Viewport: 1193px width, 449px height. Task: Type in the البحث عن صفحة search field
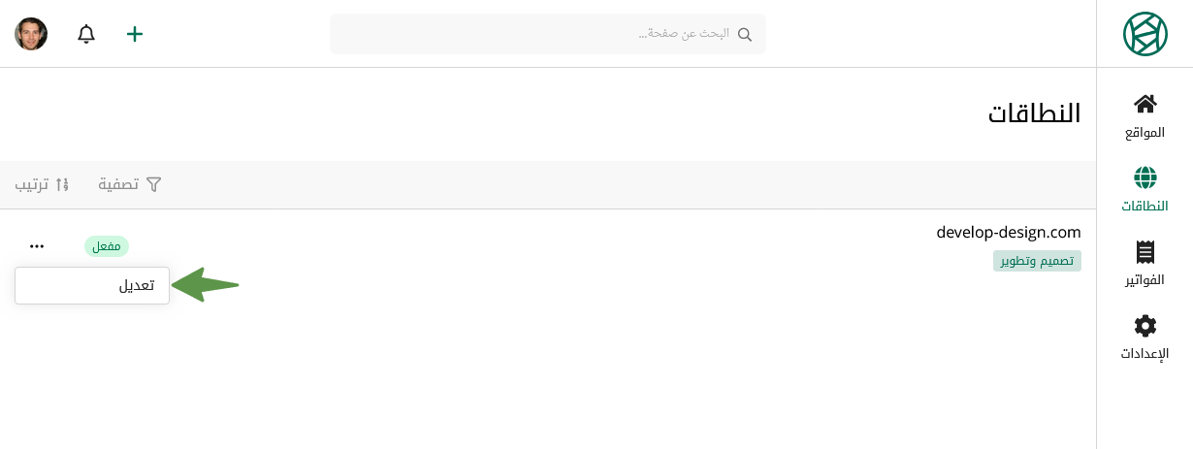coord(543,34)
